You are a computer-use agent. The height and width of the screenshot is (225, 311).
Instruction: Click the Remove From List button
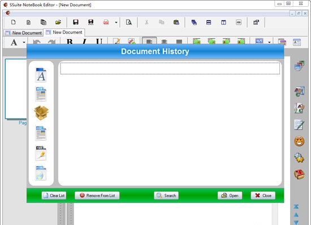(x=97, y=196)
